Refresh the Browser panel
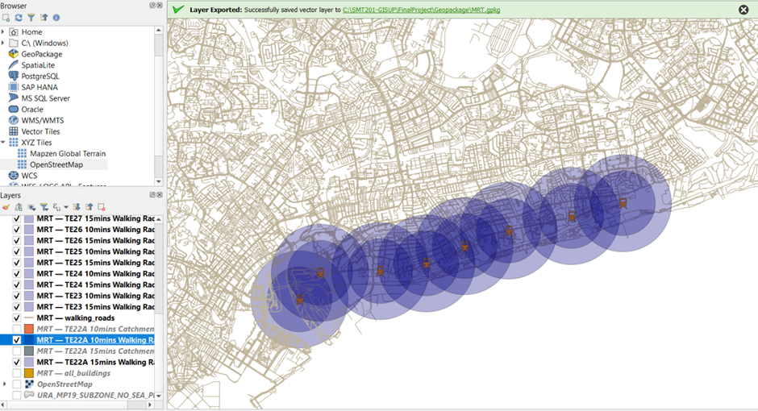Screen dimensions: 758x411 point(19,17)
